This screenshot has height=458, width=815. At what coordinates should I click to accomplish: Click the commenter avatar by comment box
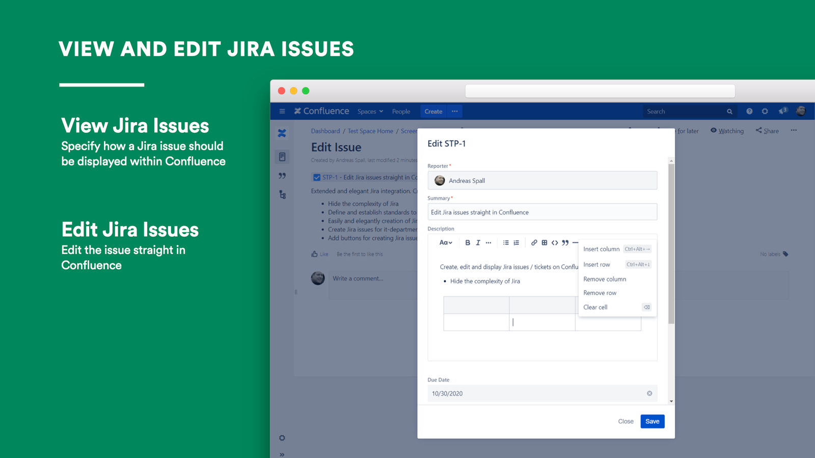click(x=318, y=278)
